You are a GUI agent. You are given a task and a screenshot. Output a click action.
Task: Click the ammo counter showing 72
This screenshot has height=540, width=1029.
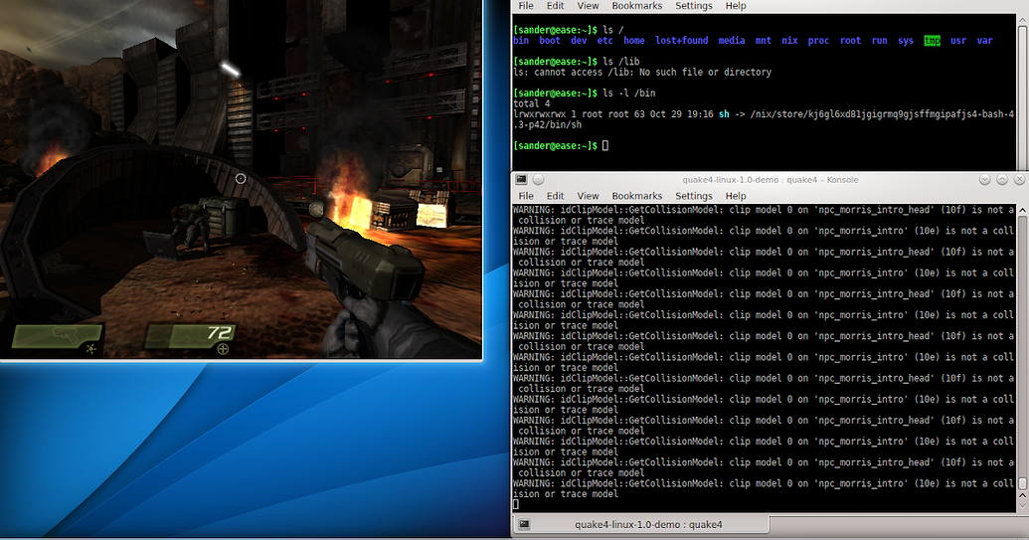click(x=219, y=333)
